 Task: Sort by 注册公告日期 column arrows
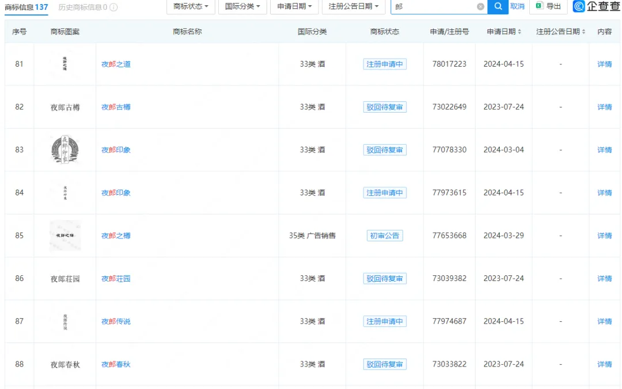pyautogui.click(x=583, y=32)
